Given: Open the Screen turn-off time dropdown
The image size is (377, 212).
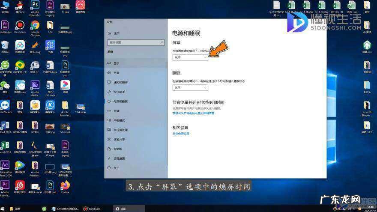Looking at the screenshot, I should (190, 57).
